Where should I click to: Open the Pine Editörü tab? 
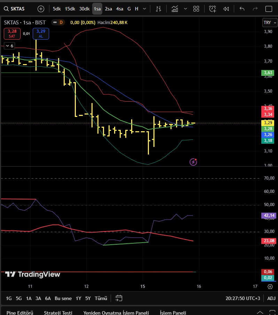pyautogui.click(x=20, y=313)
